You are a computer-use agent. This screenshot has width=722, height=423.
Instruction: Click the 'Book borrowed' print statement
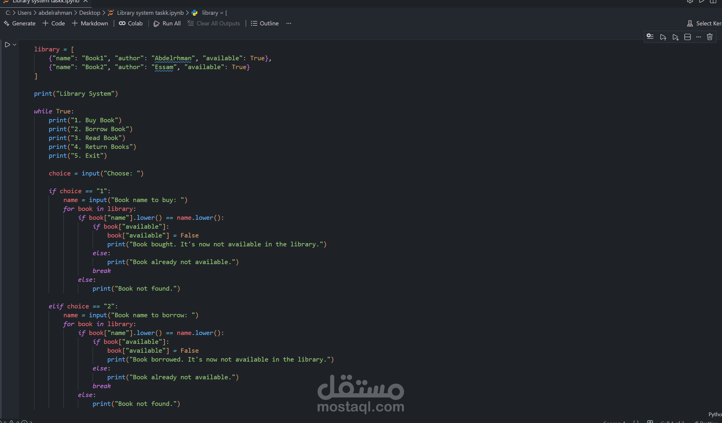(x=220, y=359)
